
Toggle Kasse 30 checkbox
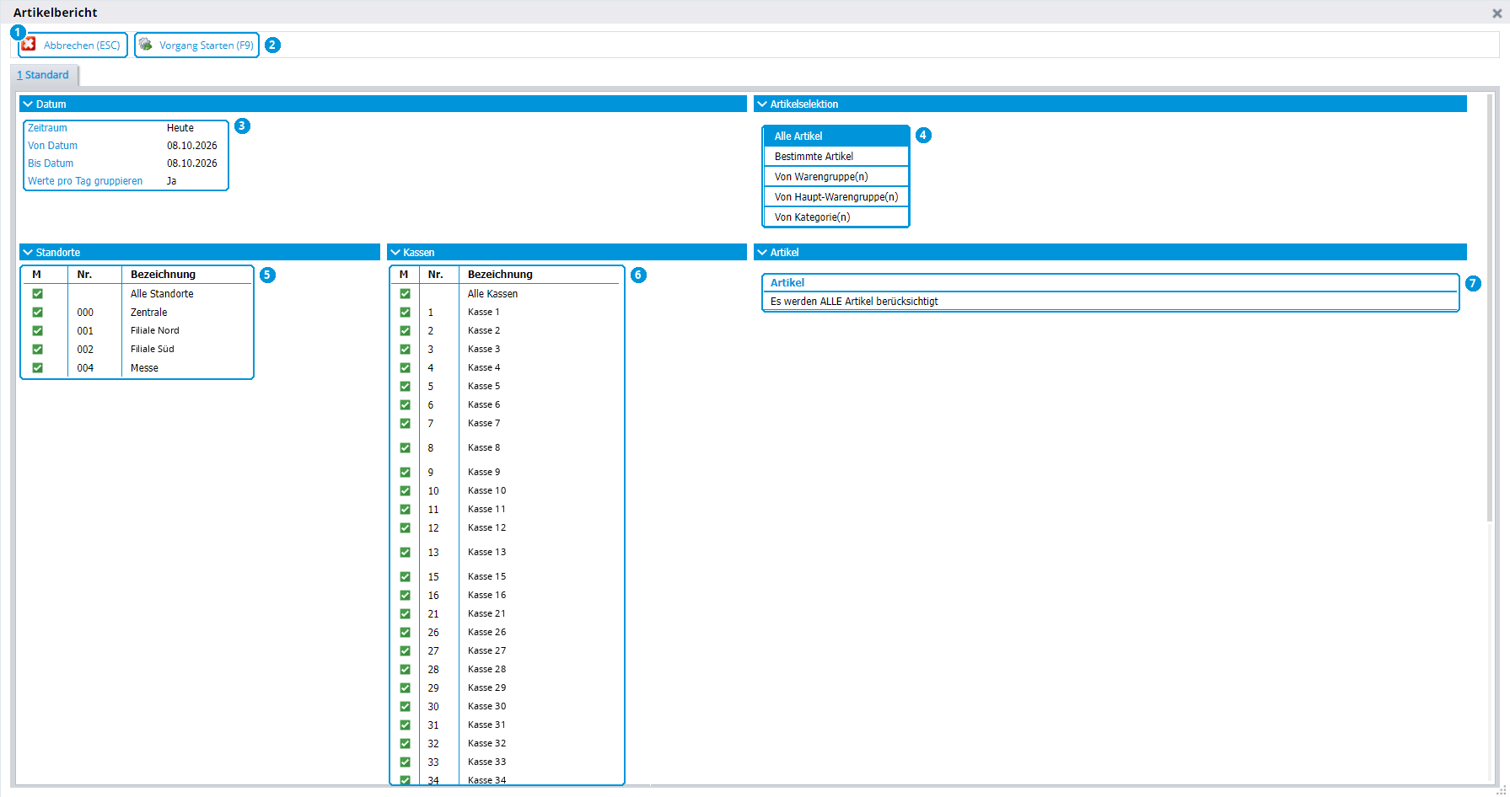[405, 707]
